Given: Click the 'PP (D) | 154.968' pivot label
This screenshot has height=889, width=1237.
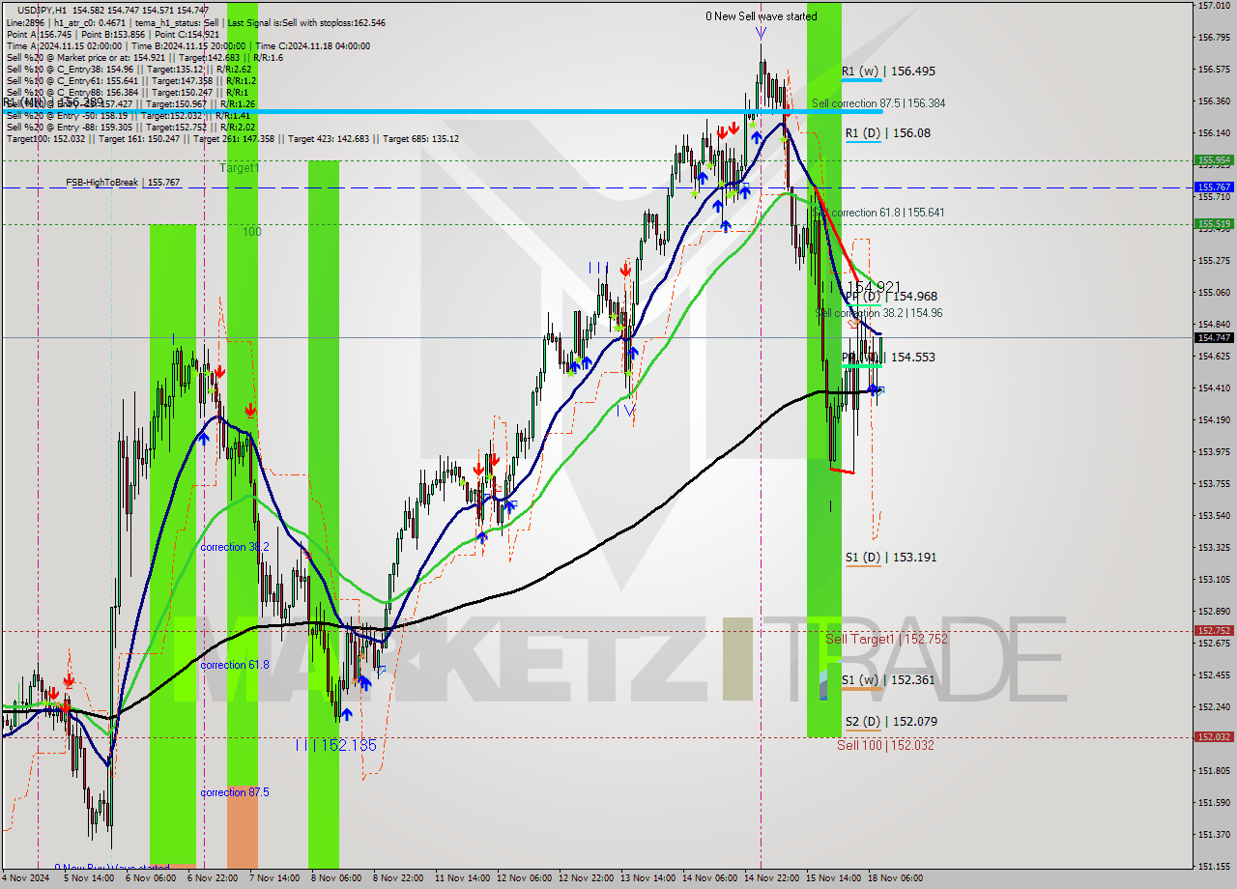Looking at the screenshot, I should point(891,297).
